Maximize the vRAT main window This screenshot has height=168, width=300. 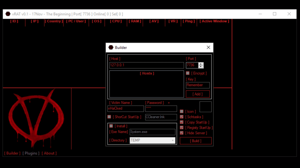(x=275, y=14)
